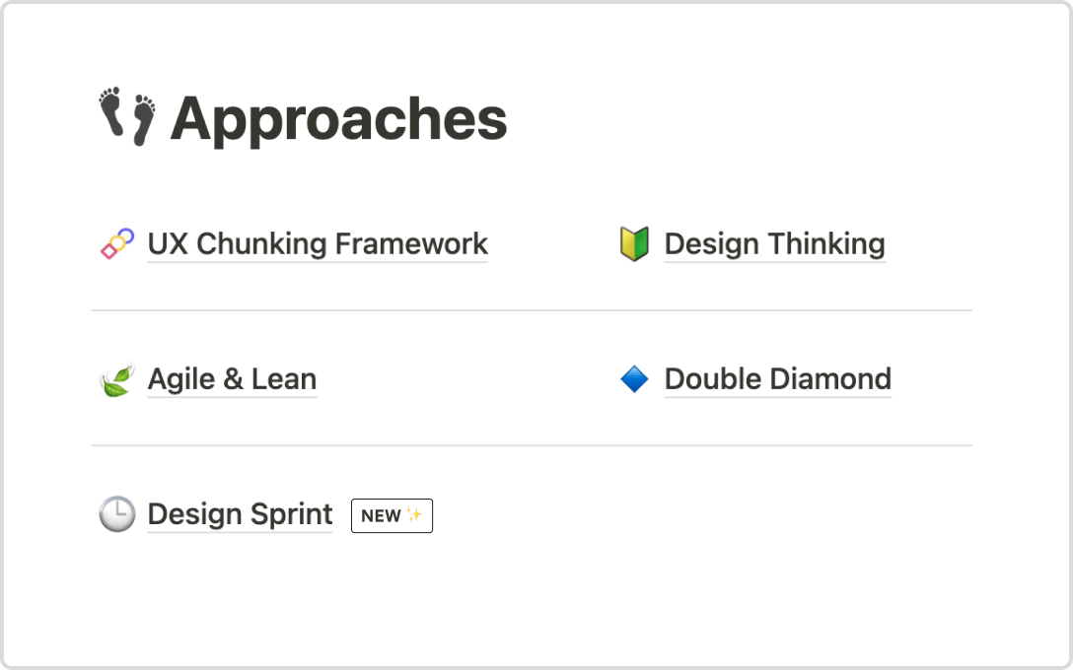Open the UX Chunking Framework page
Viewport: 1073px width, 670px height.
318,243
